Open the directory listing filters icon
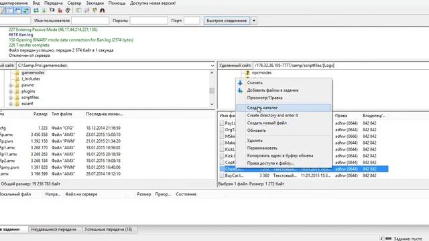 78,11
